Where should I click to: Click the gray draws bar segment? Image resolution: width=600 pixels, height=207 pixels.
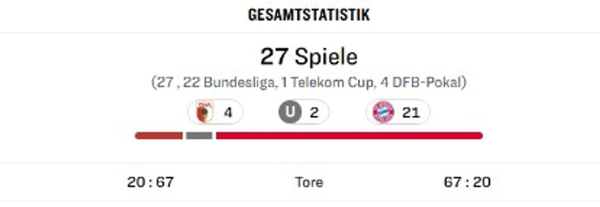point(199,136)
